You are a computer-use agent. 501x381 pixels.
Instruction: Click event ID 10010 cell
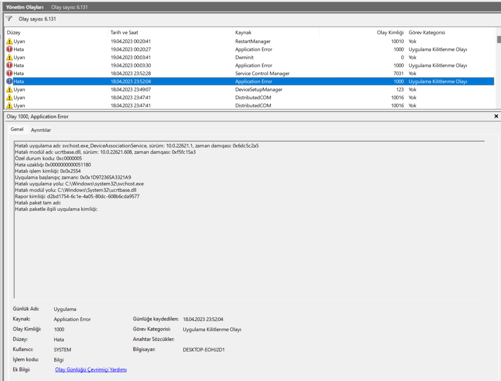397,41
